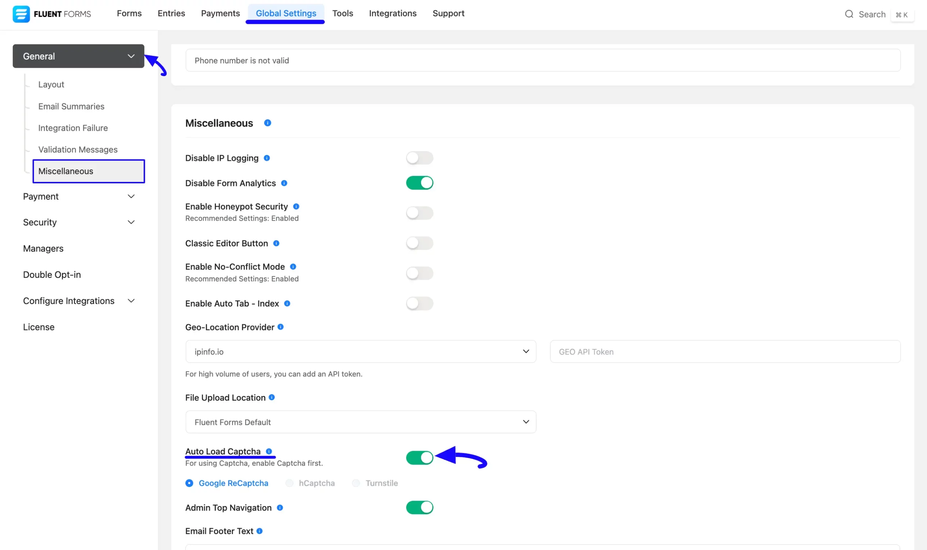Open the Integrations top menu
The image size is (927, 550).
click(x=393, y=14)
